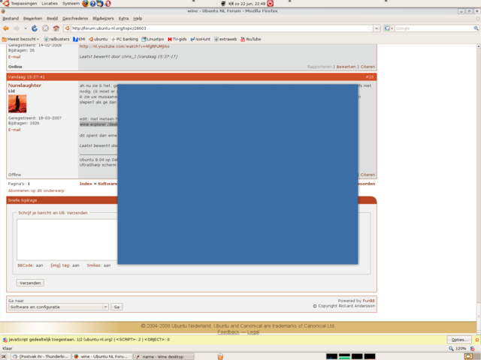Click the Firefox back arrow button
The height and width of the screenshot is (360, 481).
pos(8,28)
